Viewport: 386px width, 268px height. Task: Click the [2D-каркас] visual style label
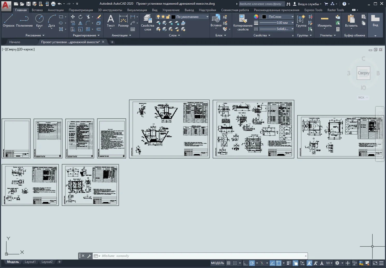(26, 49)
